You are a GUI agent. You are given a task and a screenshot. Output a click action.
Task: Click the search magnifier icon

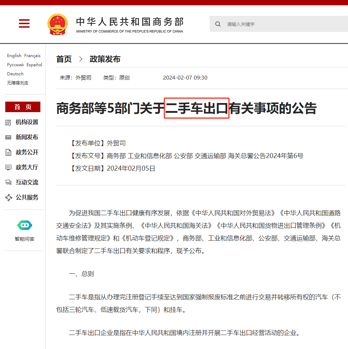(x=218, y=24)
